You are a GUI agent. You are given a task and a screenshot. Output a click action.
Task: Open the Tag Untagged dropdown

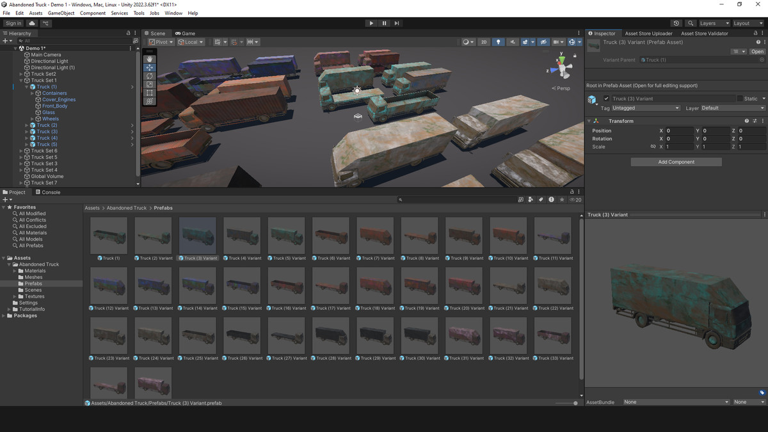click(646, 108)
